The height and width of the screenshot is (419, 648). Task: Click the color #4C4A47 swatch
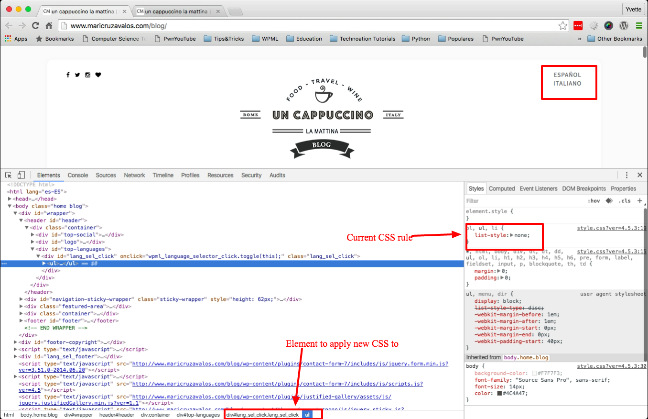tap(499, 394)
